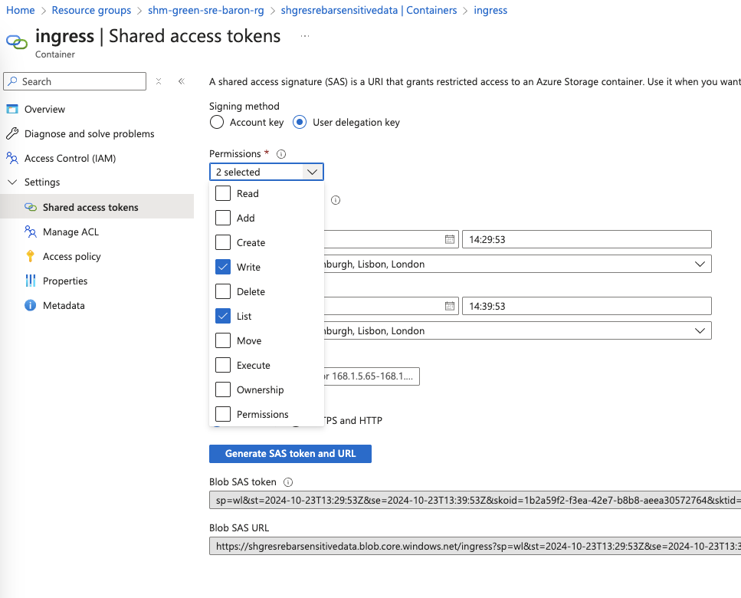Open Diagnose and solve problems

90,133
